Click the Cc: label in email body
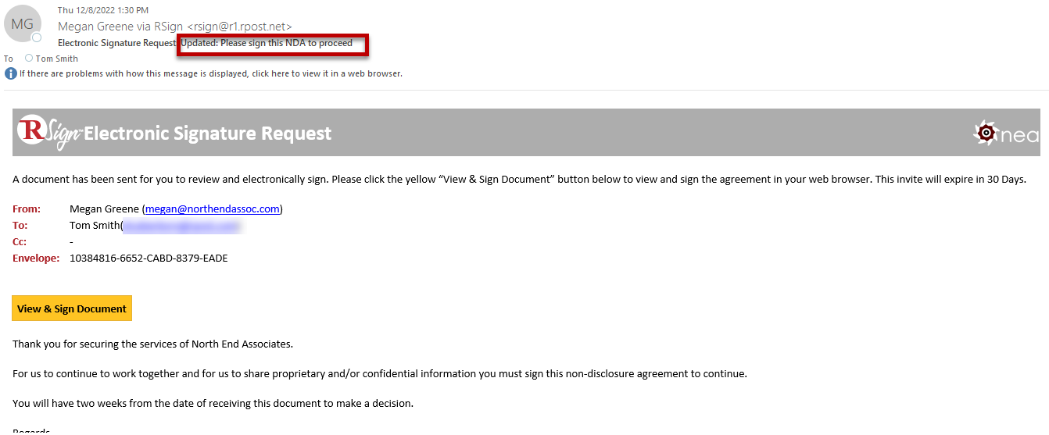 (20, 242)
